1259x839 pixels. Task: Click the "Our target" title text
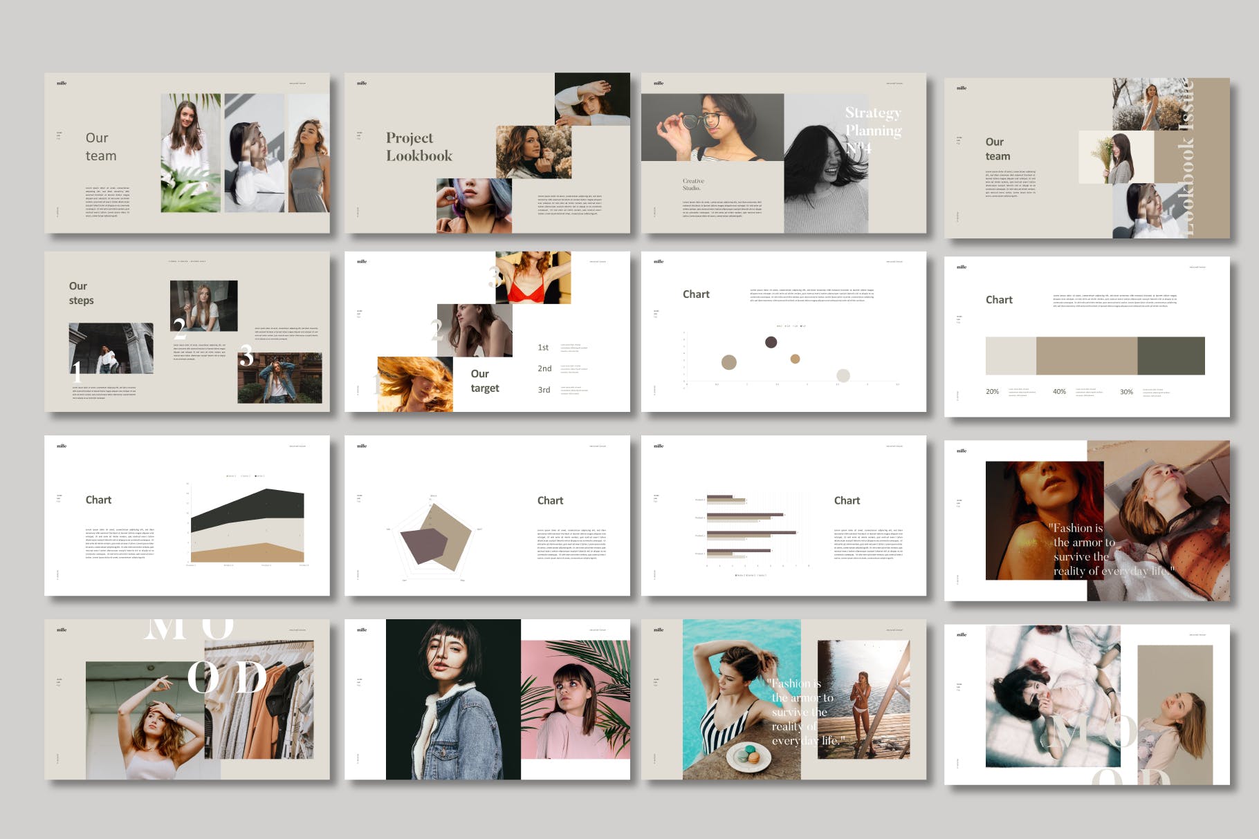[x=484, y=381]
